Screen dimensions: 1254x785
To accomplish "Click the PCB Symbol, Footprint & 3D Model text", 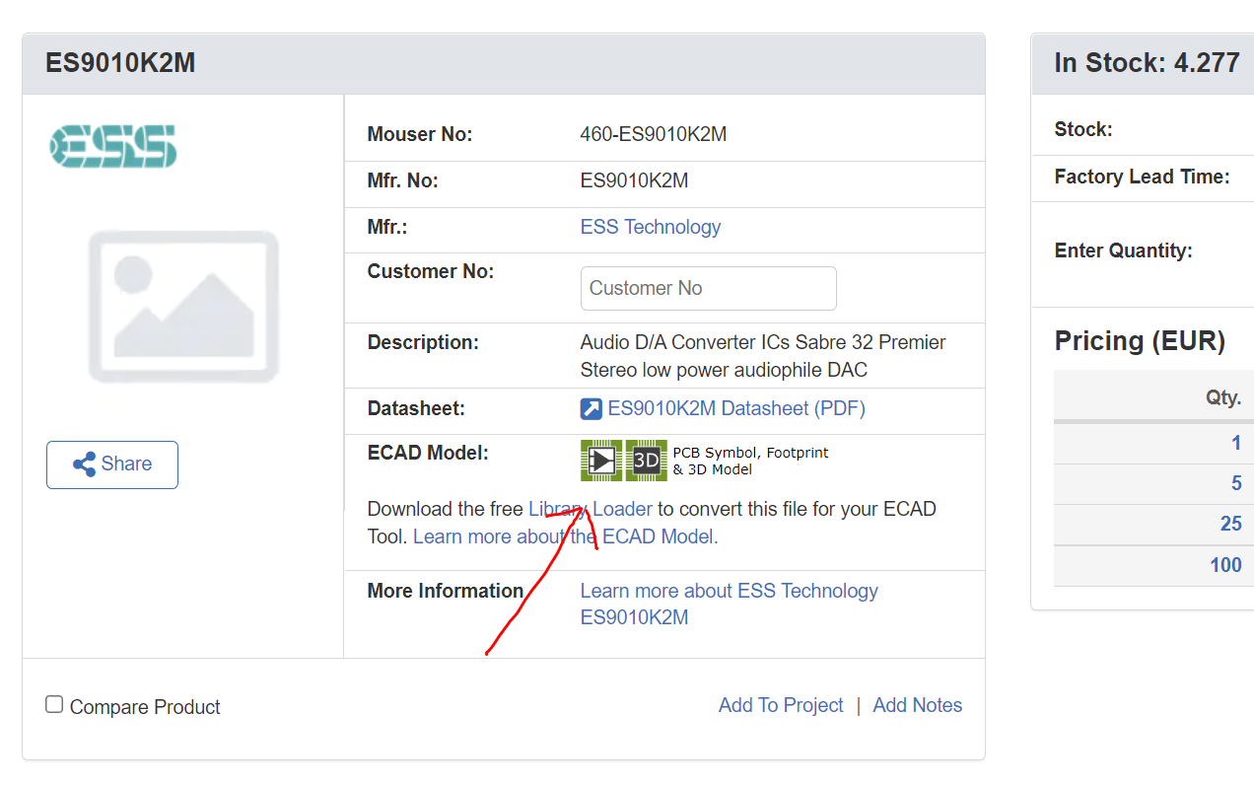I will pyautogui.click(x=751, y=461).
